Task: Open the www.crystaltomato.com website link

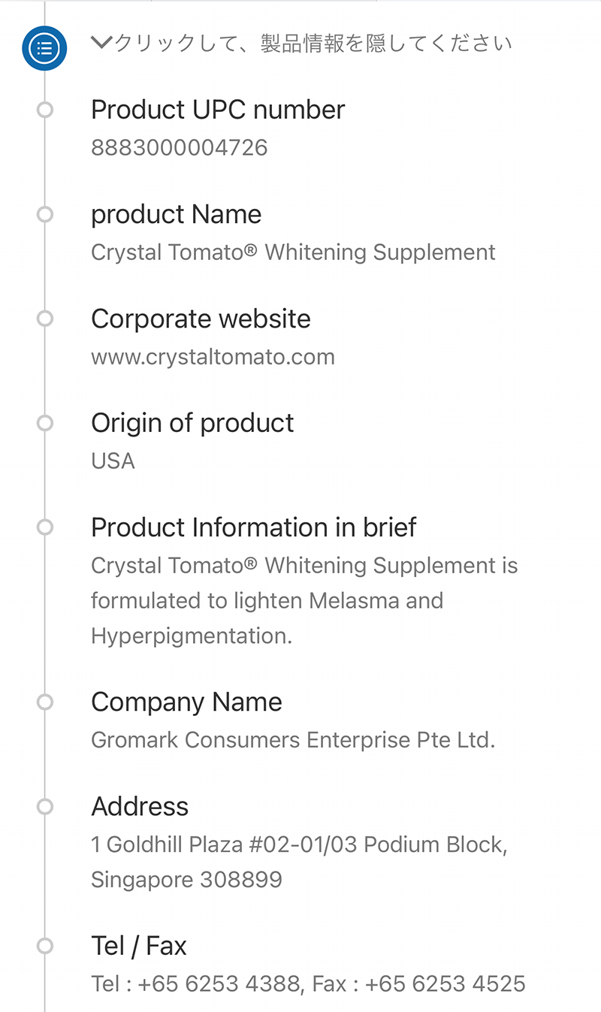Action: tap(213, 357)
